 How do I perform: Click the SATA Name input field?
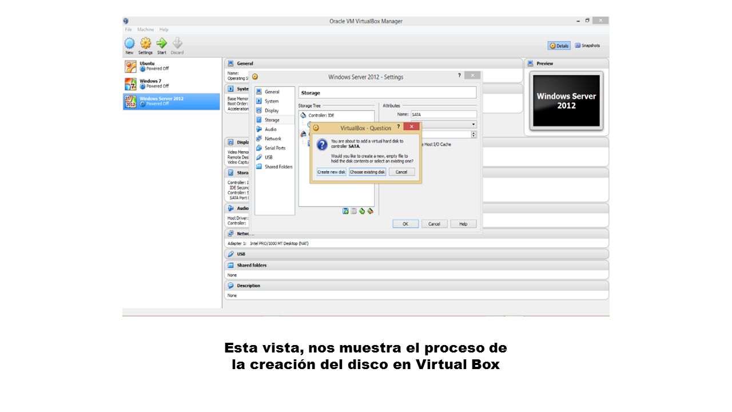[x=443, y=114]
